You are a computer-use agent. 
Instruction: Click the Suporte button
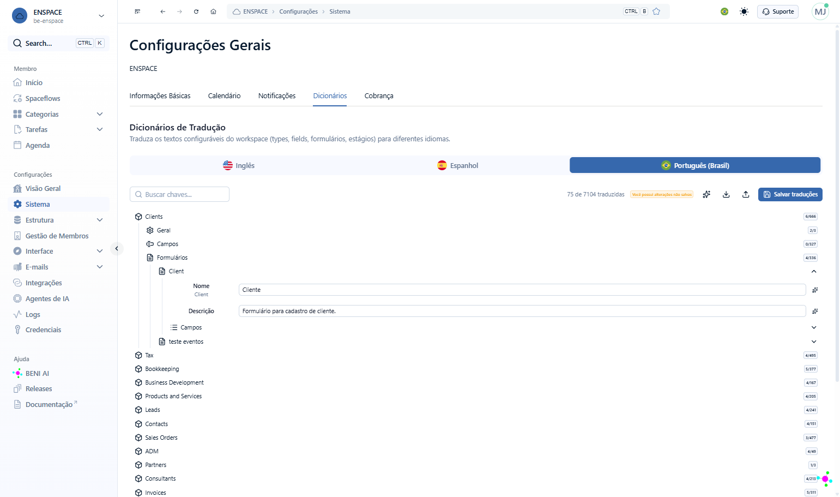777,11
